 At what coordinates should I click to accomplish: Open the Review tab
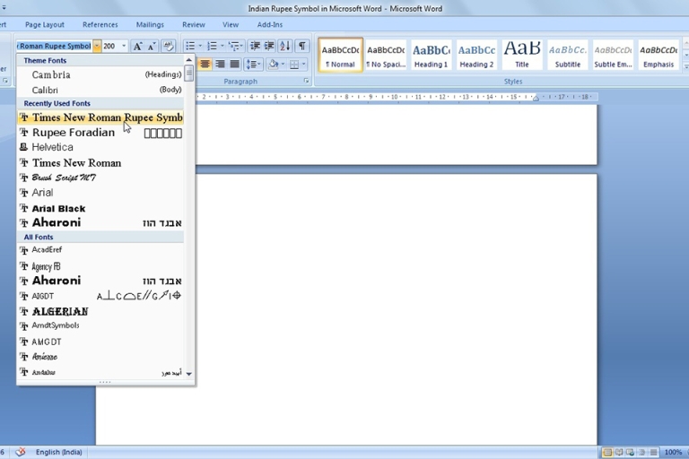tap(194, 24)
